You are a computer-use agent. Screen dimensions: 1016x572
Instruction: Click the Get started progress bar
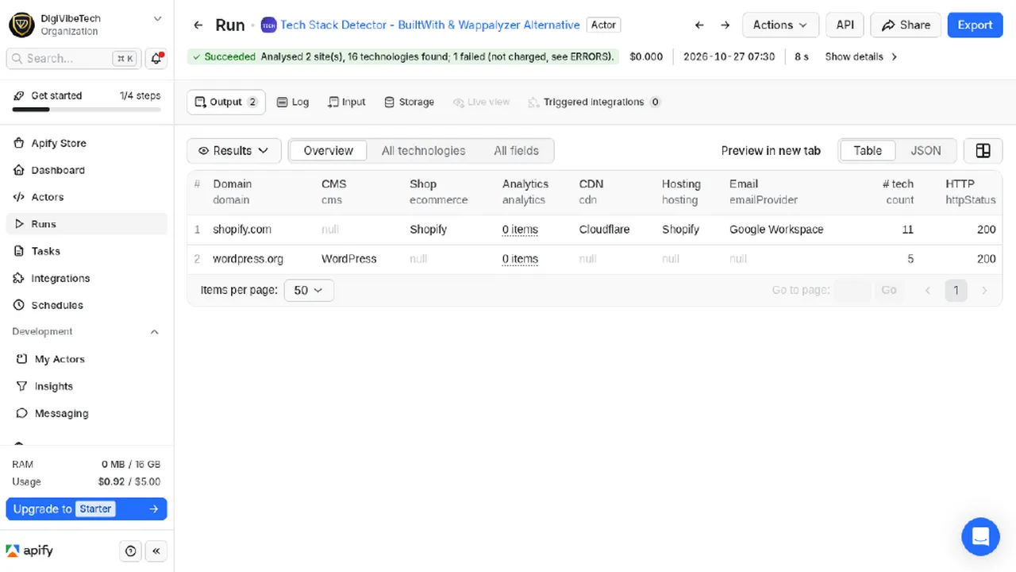(87, 110)
